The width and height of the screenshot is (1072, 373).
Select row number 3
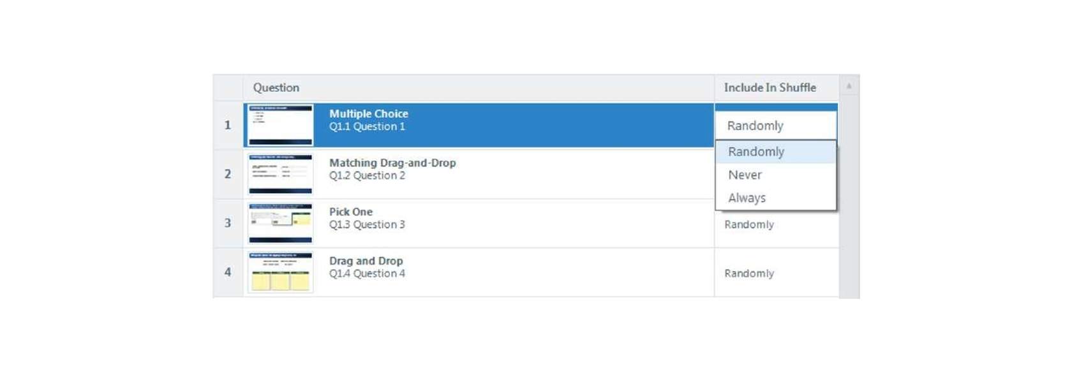(228, 223)
